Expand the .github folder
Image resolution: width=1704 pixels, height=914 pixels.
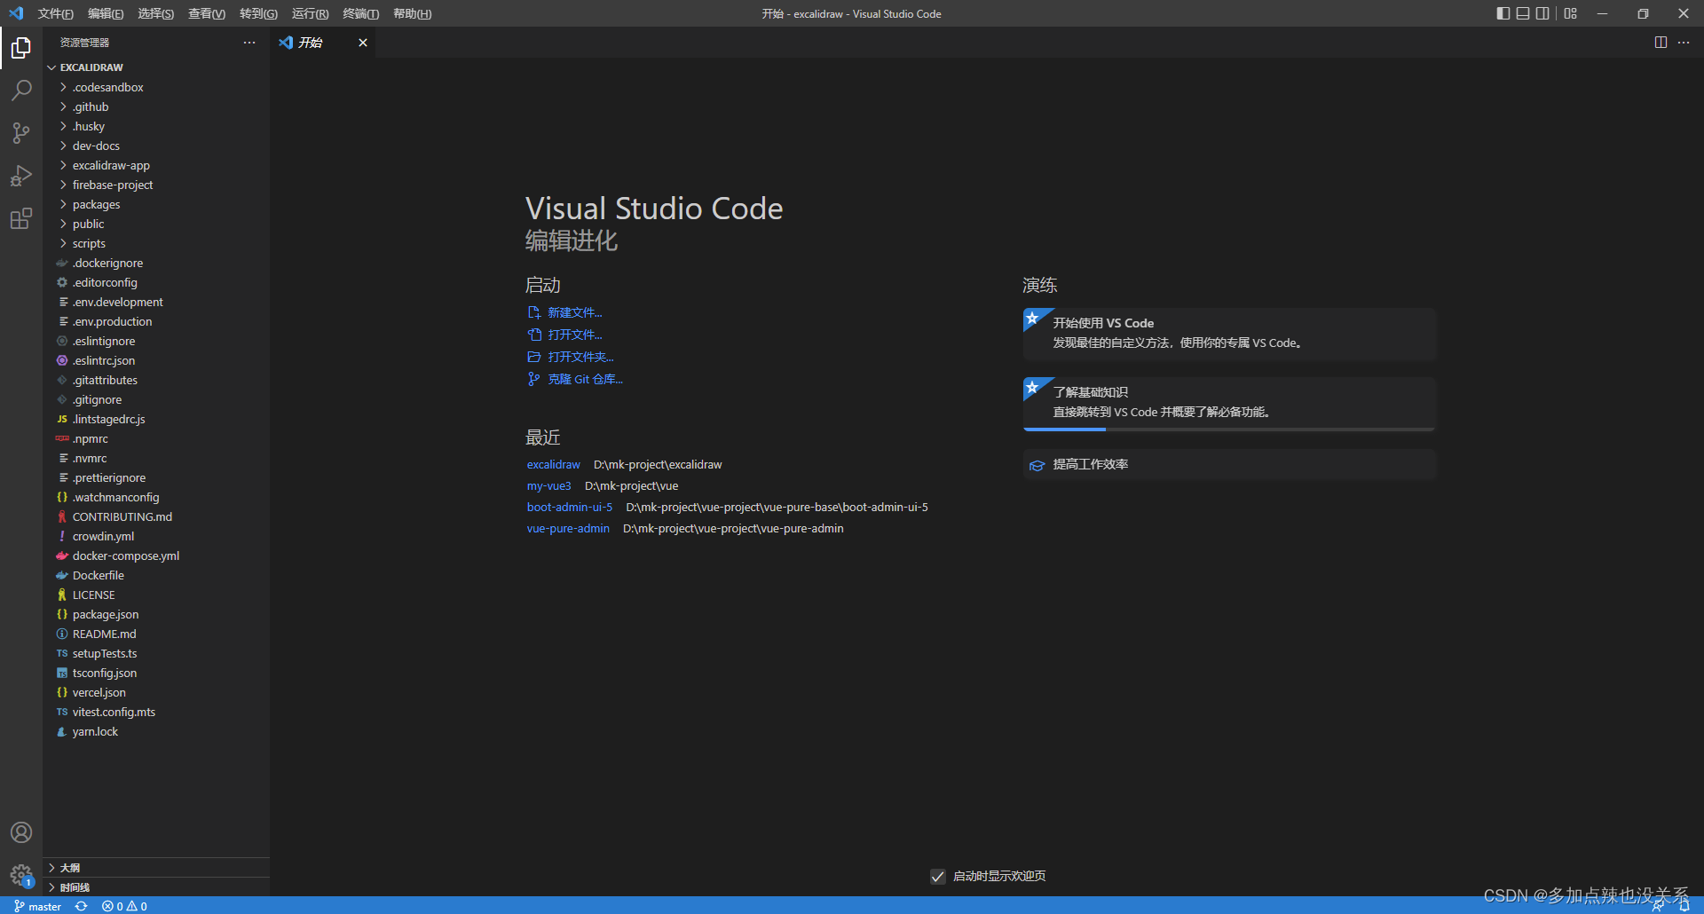tap(155, 106)
